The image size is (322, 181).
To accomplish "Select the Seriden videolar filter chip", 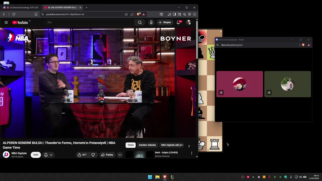I will pyautogui.click(x=147, y=145).
